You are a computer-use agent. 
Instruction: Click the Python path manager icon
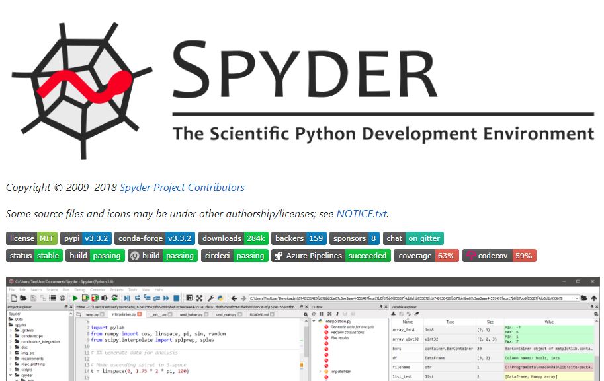point(220,298)
